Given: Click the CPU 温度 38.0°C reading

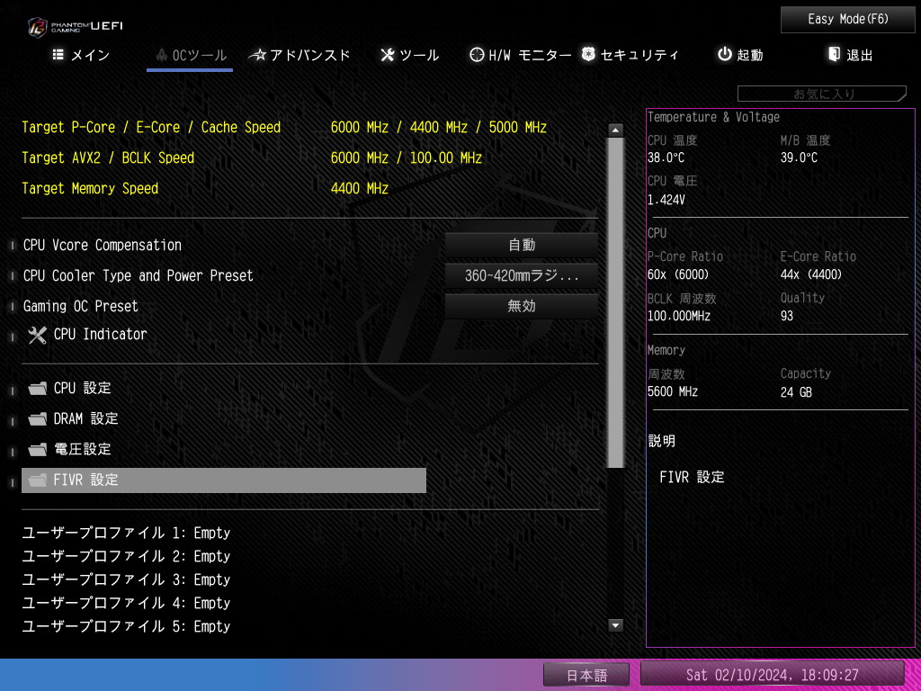Looking at the screenshot, I should click(666, 158).
